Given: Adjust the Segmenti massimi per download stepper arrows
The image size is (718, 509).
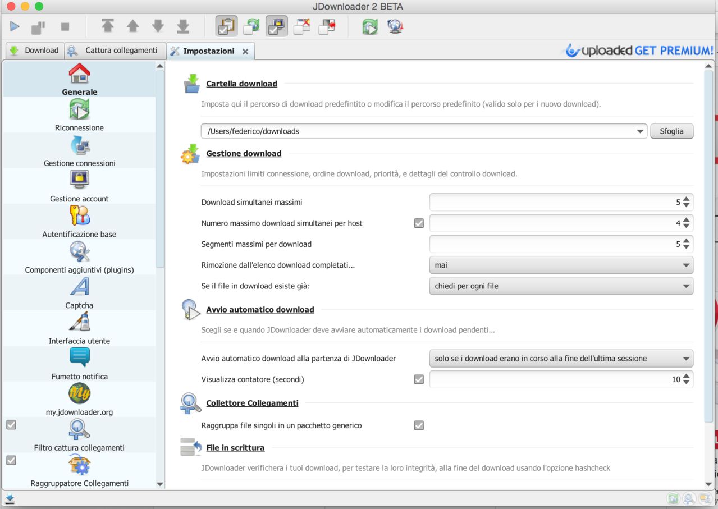Looking at the screenshot, I should (687, 244).
